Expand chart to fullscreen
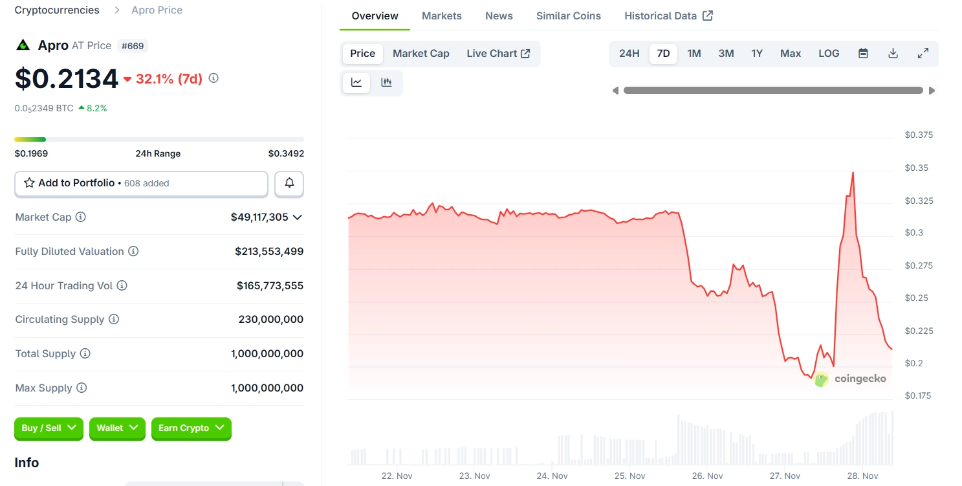The image size is (962, 486). [x=923, y=54]
